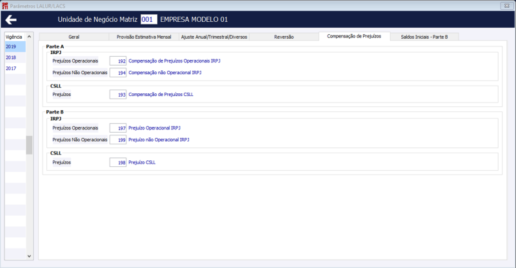The height and width of the screenshot is (268, 516).
Task: Click Parte A CSLL Prejuízos field 193
Action: click(x=118, y=94)
